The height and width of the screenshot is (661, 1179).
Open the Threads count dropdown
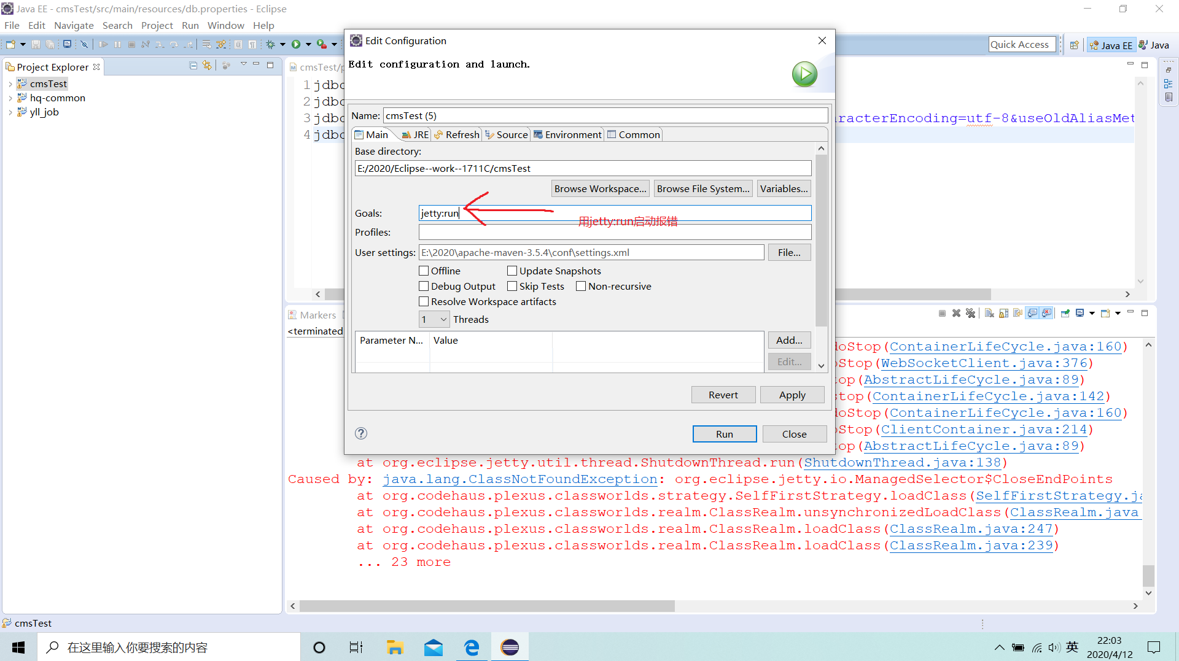pyautogui.click(x=434, y=319)
